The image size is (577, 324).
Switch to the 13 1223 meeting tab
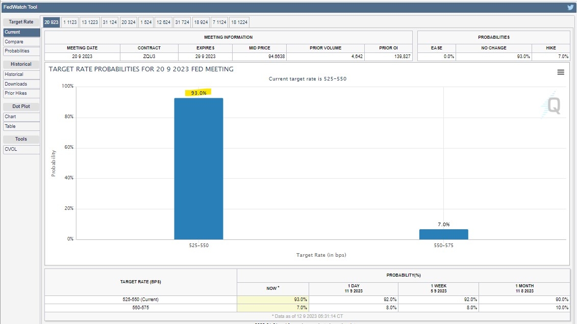point(90,22)
